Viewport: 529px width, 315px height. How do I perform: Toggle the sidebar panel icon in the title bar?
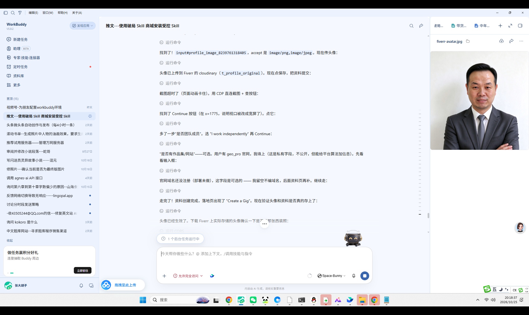click(x=6, y=13)
